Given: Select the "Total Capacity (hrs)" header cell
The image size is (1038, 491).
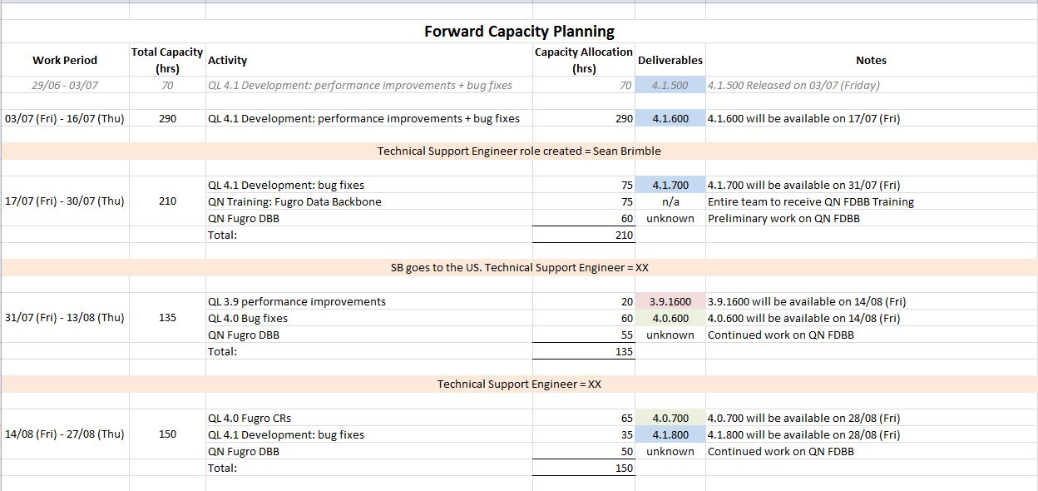Looking at the screenshot, I should coord(167,60).
